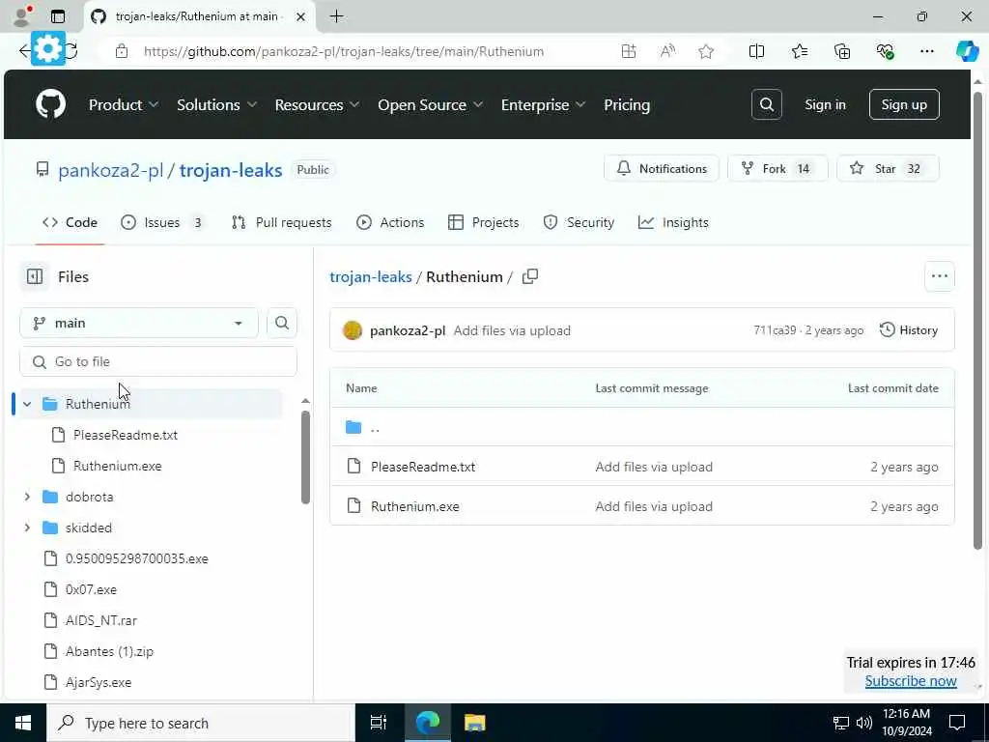The height and width of the screenshot is (742, 989).
Task: Select 0x07.exe in the file tree
Action: 91,589
